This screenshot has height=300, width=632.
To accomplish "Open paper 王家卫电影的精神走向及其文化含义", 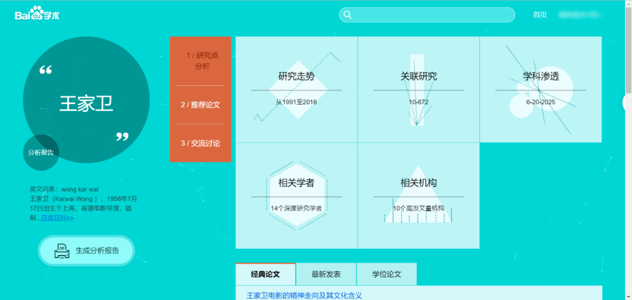I will point(304,295).
